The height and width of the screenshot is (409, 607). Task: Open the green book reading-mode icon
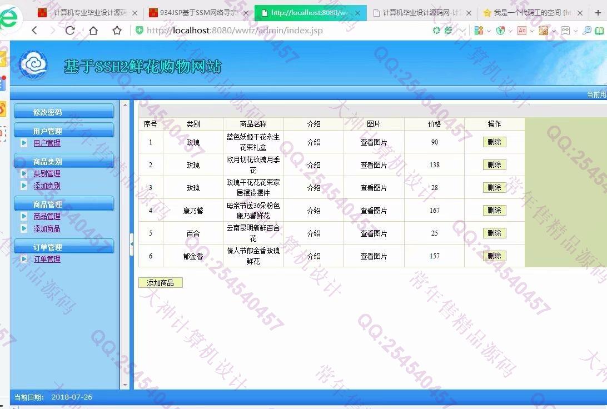599,30
